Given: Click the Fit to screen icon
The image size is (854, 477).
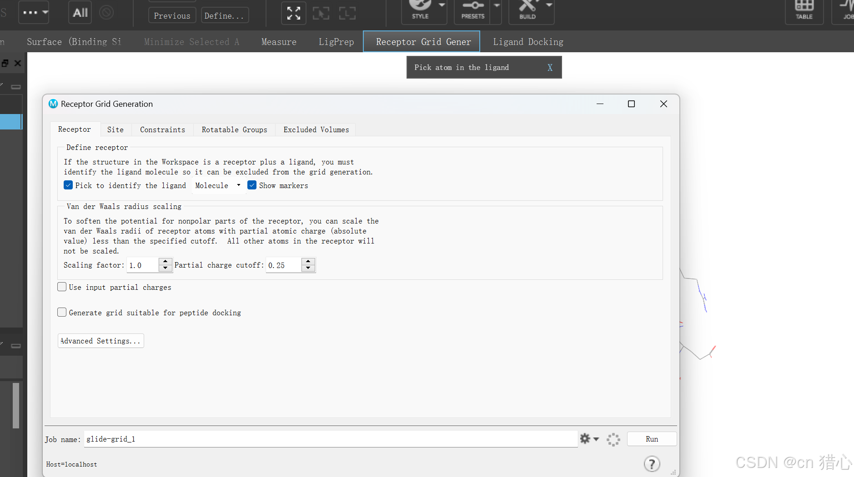Looking at the screenshot, I should pos(294,13).
